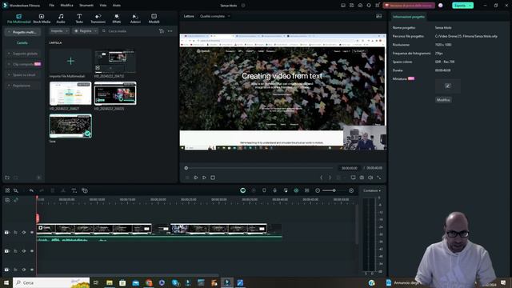Select the Informazioni progetto tab
This screenshot has width=512, height=288.
click(409, 17)
